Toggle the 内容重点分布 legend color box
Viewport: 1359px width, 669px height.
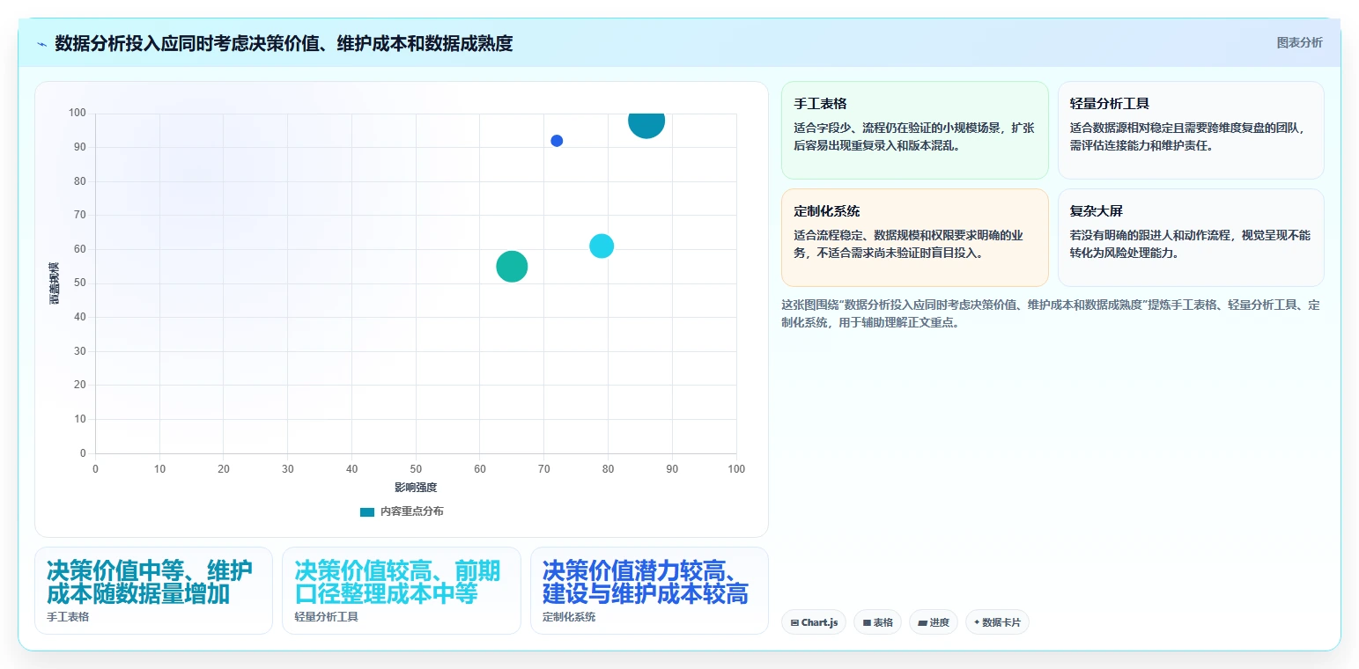367,511
